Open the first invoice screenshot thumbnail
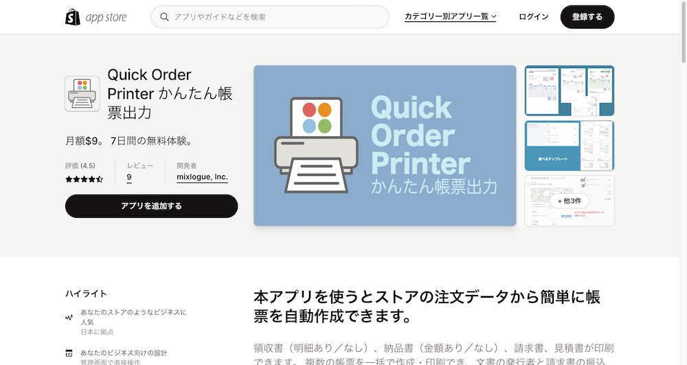687x365 pixels. pos(569,91)
